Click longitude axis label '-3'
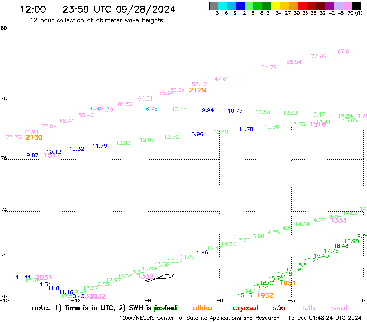 coord(292,301)
